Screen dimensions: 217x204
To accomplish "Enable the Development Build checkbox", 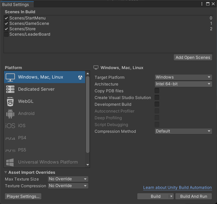I will [x=157, y=104].
